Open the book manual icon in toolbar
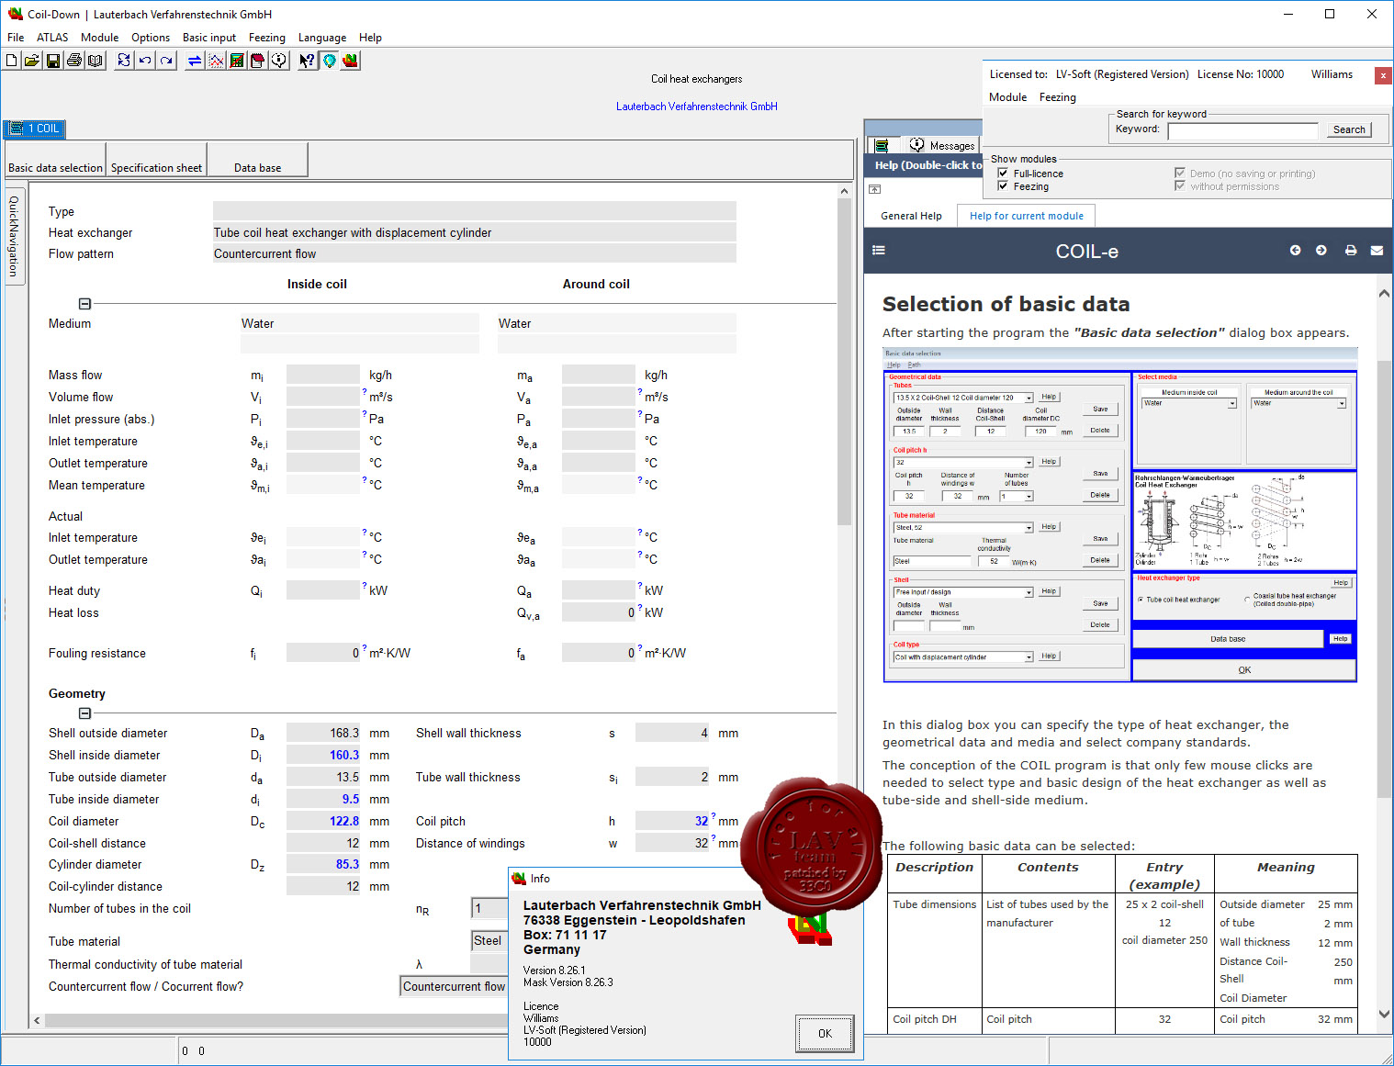 (96, 61)
